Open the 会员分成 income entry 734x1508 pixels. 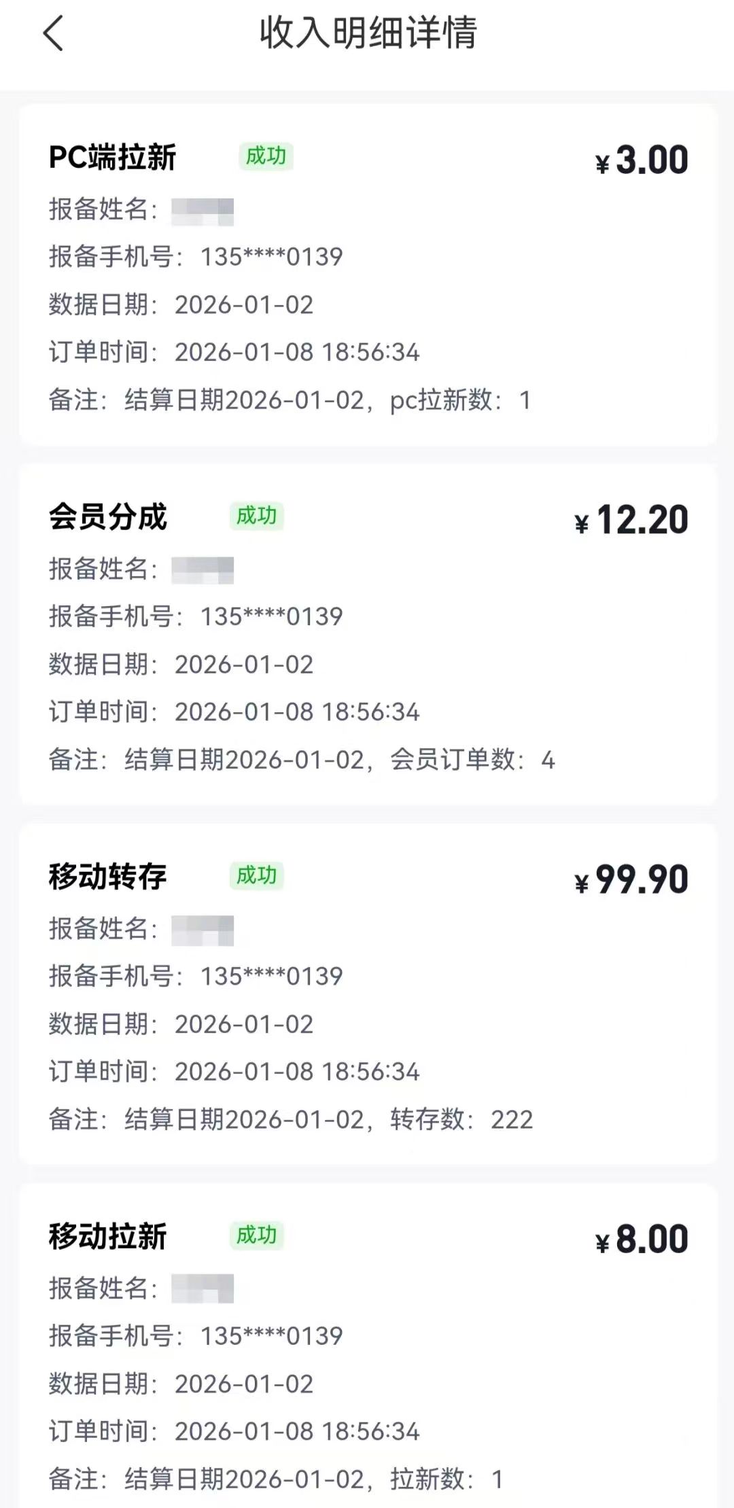(x=107, y=517)
